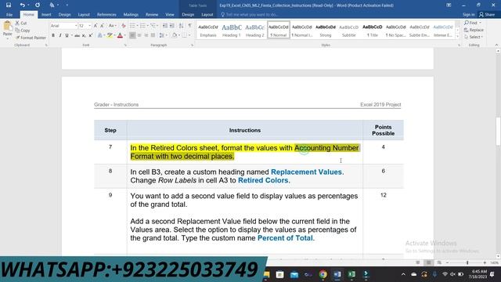Click the Share button
The height and width of the screenshot is (282, 501).
(x=487, y=15)
